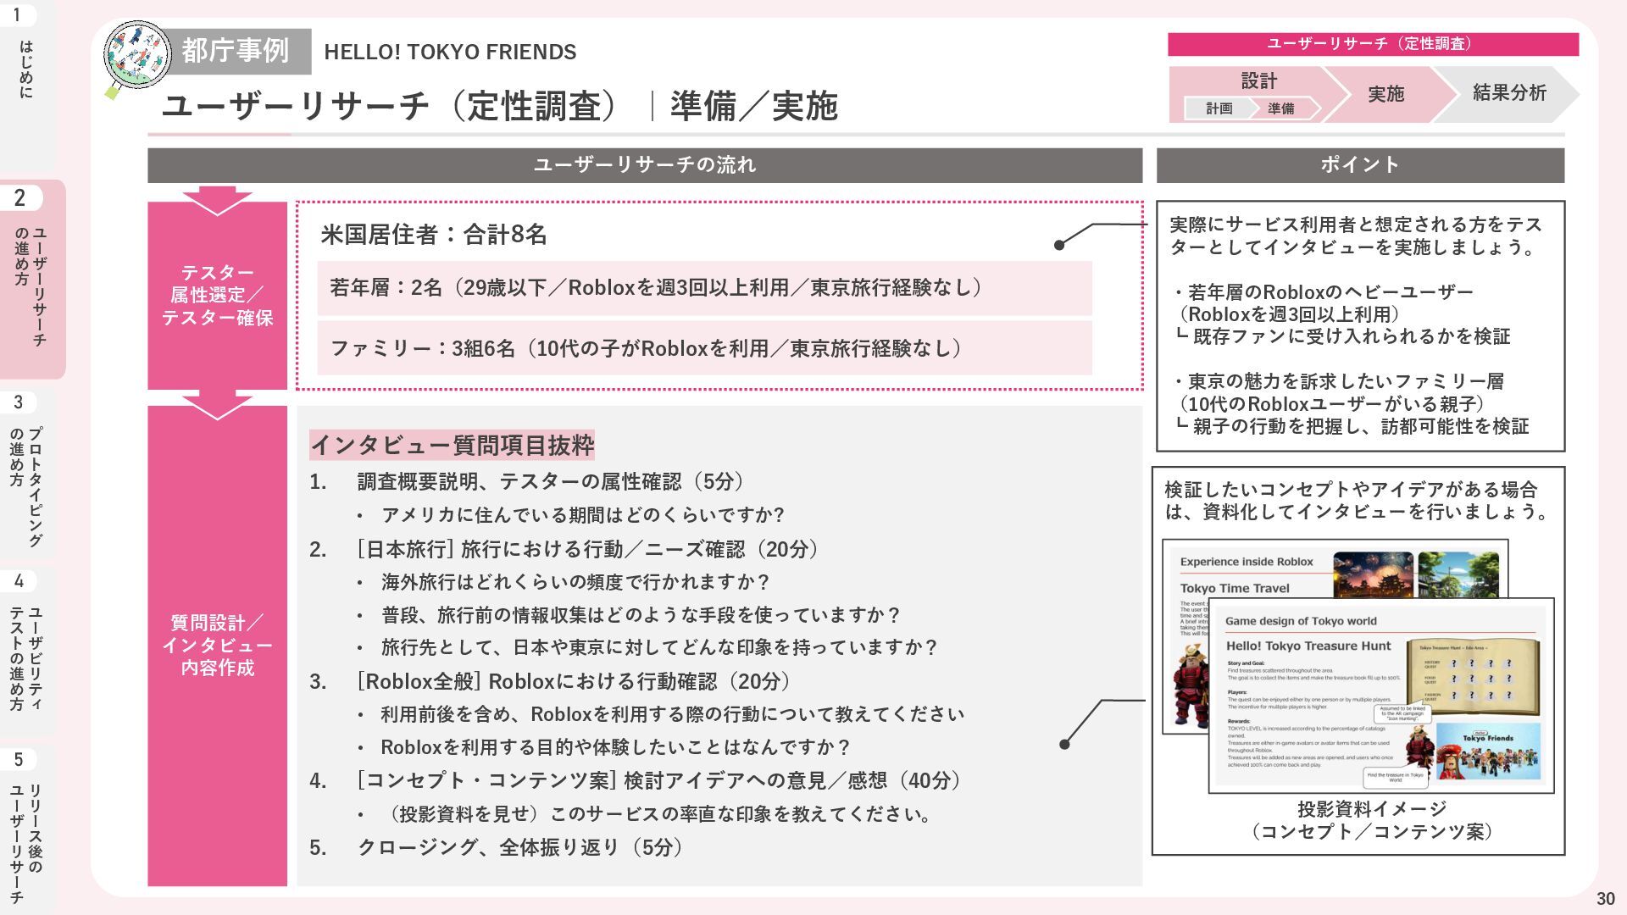The width and height of the screenshot is (1627, 915).
Task: Click the インタビュー質問項目抜粋 heading
Action: pyautogui.click(x=452, y=445)
